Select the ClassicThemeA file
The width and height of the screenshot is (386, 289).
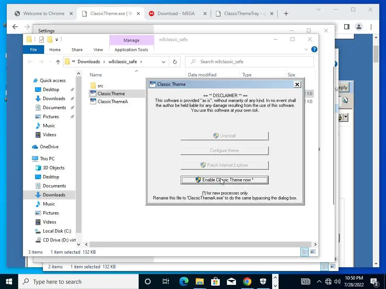point(113,102)
